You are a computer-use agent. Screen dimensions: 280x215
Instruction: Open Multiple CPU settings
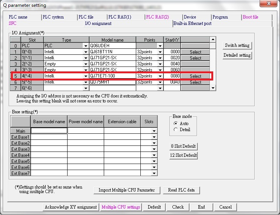[x=121, y=207]
